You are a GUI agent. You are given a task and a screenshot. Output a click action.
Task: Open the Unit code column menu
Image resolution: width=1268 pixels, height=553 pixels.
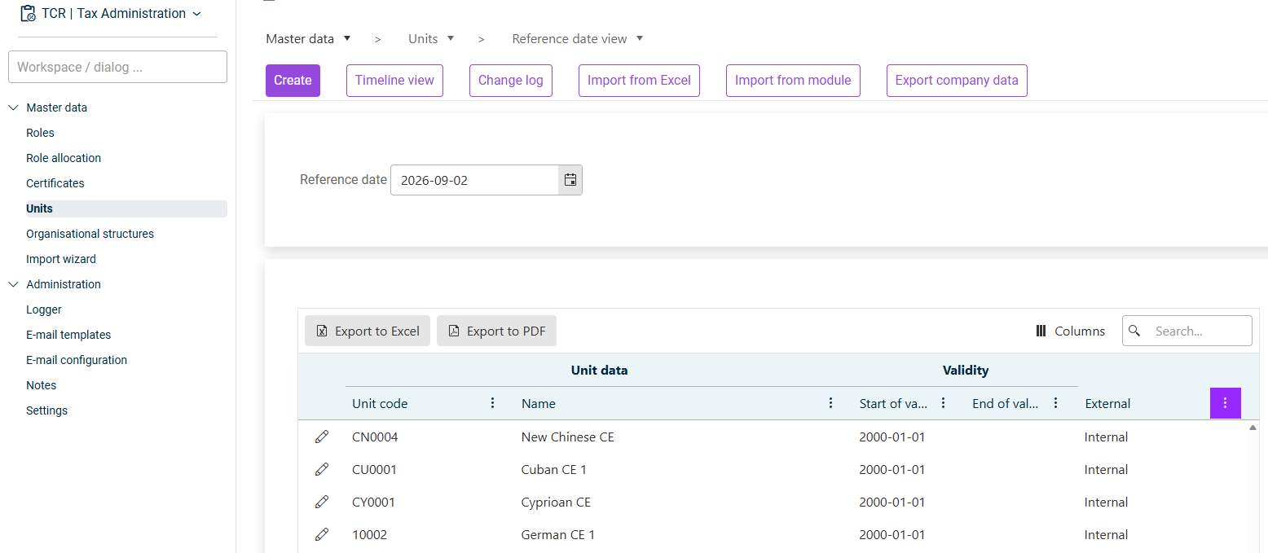pyautogui.click(x=492, y=403)
